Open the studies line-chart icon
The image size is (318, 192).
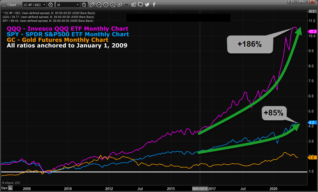point(99,4)
